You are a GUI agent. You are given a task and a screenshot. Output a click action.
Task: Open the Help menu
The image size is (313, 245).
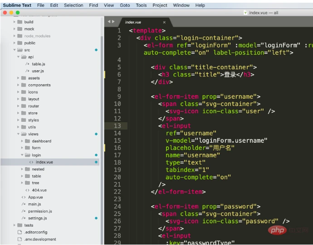pyautogui.click(x=200, y=5)
